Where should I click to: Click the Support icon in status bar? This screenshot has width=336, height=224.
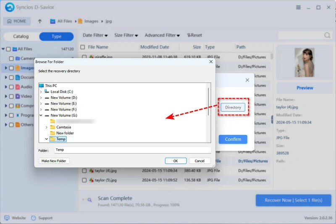(x=33, y=218)
